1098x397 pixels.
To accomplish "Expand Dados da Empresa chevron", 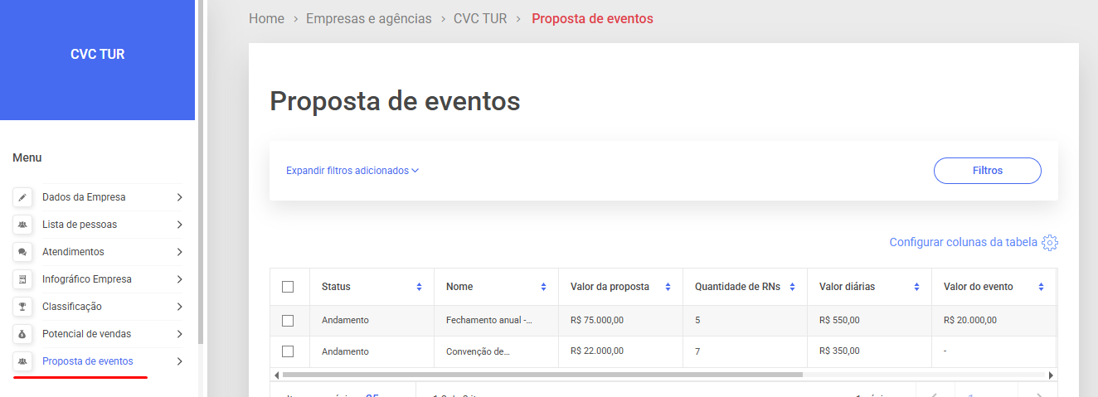I will pyautogui.click(x=179, y=197).
